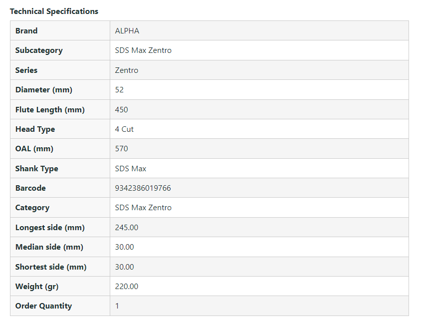The width and height of the screenshot is (422, 328).
Task: Click the diameter value 52
Action: click(x=119, y=90)
